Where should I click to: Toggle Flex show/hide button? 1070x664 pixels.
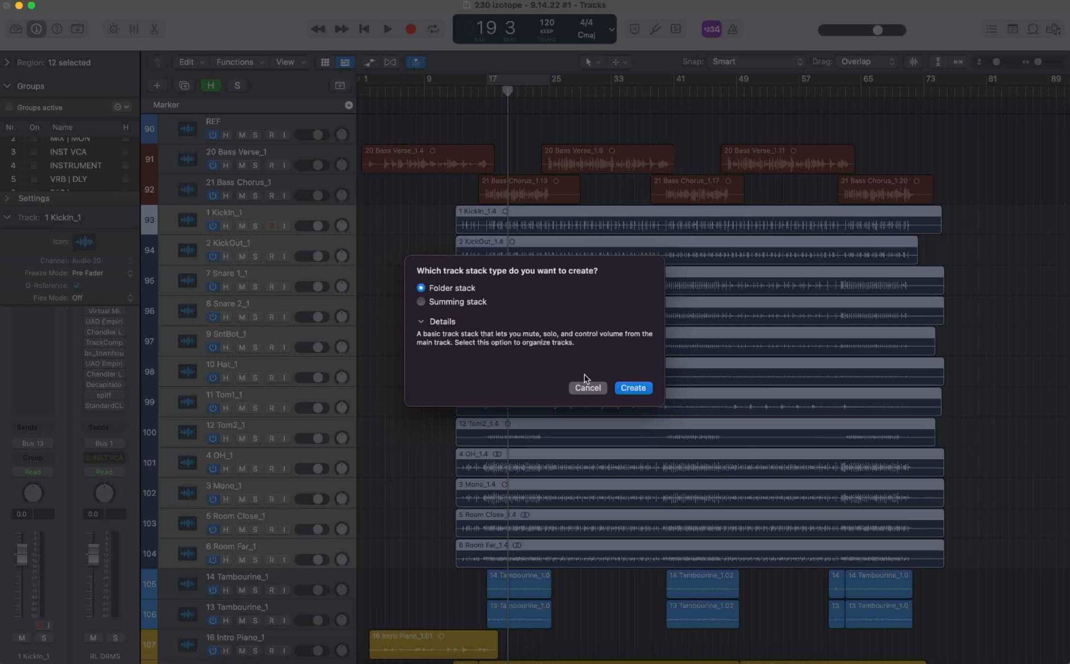click(390, 62)
